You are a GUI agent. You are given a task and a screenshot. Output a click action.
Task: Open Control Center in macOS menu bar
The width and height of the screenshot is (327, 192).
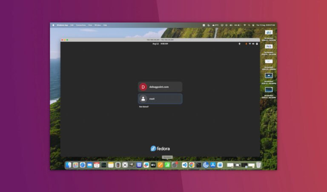253,25
